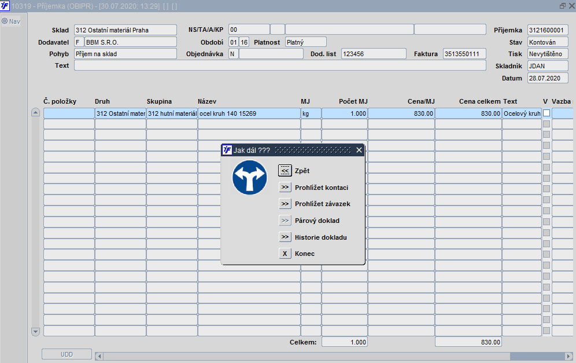Click the Příjemka number field 3121600001
Image resolution: width=576 pixels, height=363 pixels.
[548, 30]
